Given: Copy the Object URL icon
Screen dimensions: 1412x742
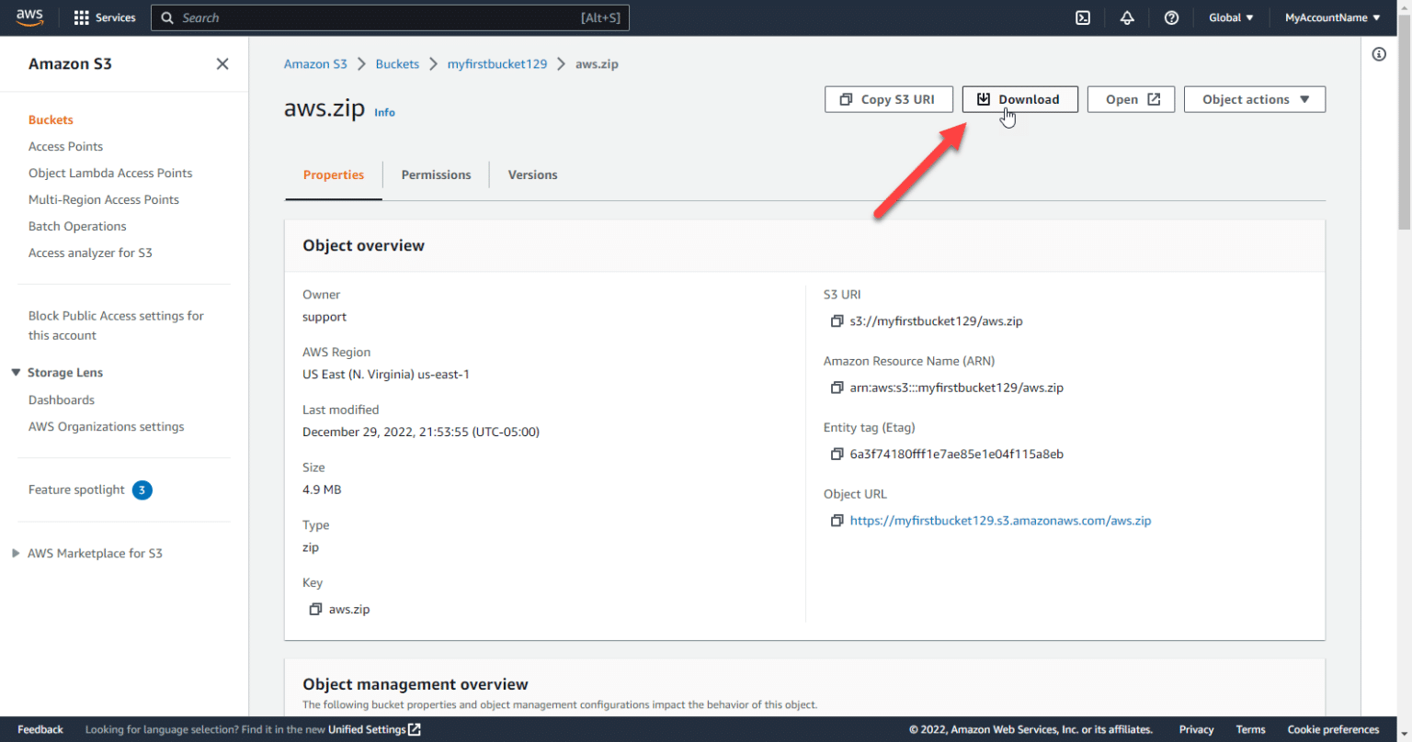Looking at the screenshot, I should [x=837, y=521].
